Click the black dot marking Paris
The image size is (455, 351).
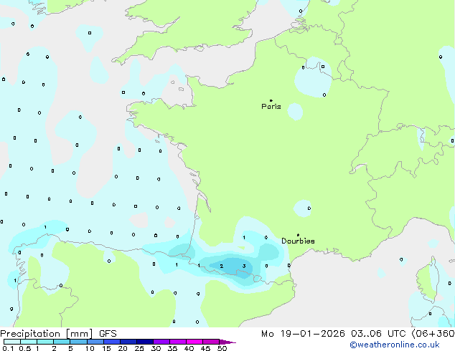pos(271,100)
